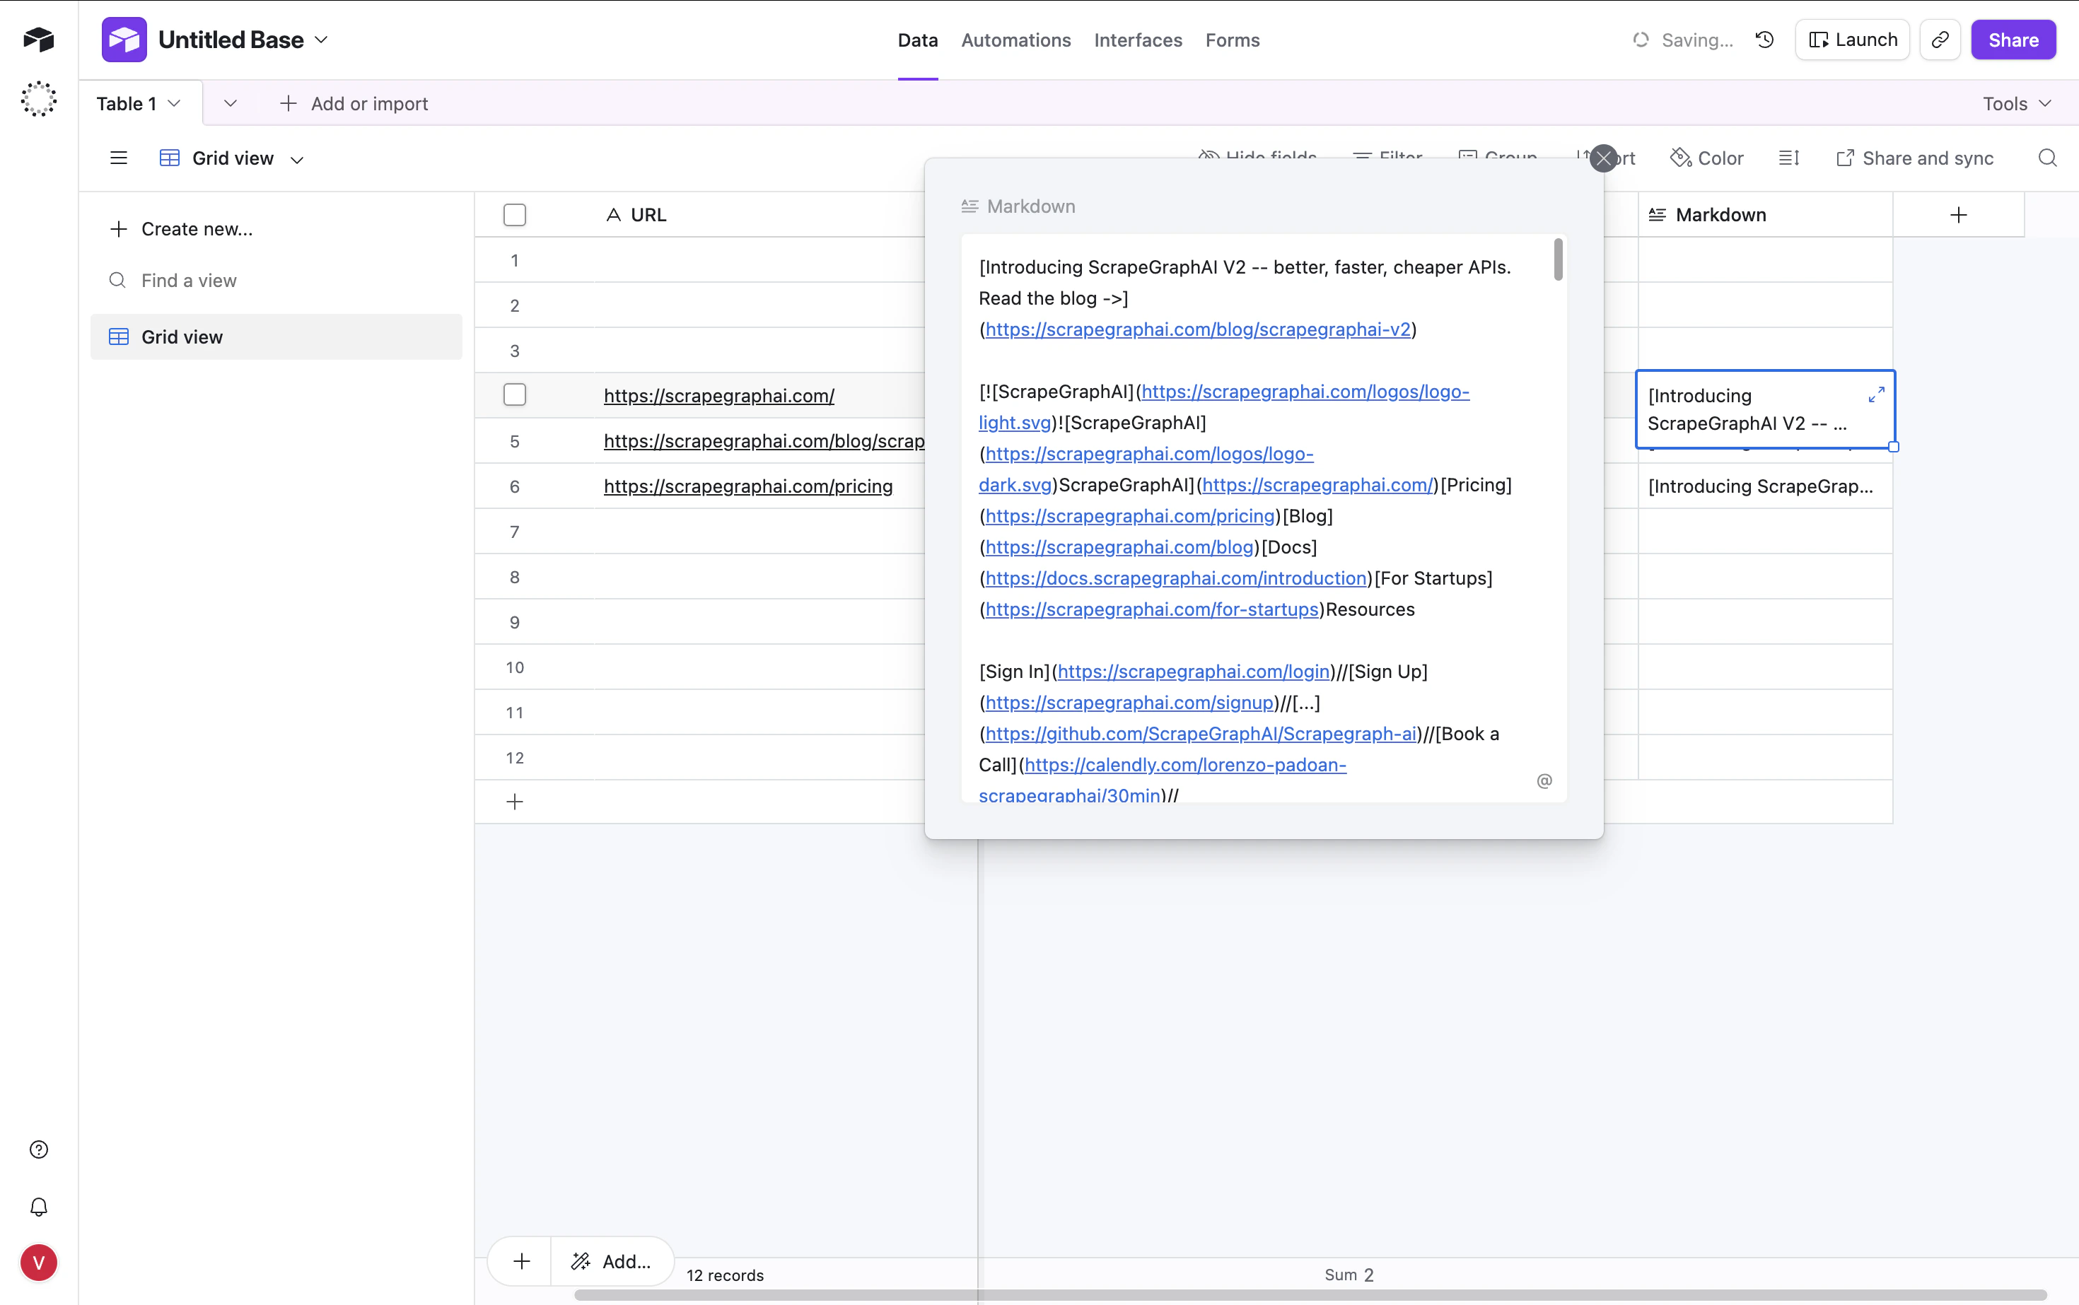
Task: Switch to the Data tab
Action: click(x=918, y=40)
